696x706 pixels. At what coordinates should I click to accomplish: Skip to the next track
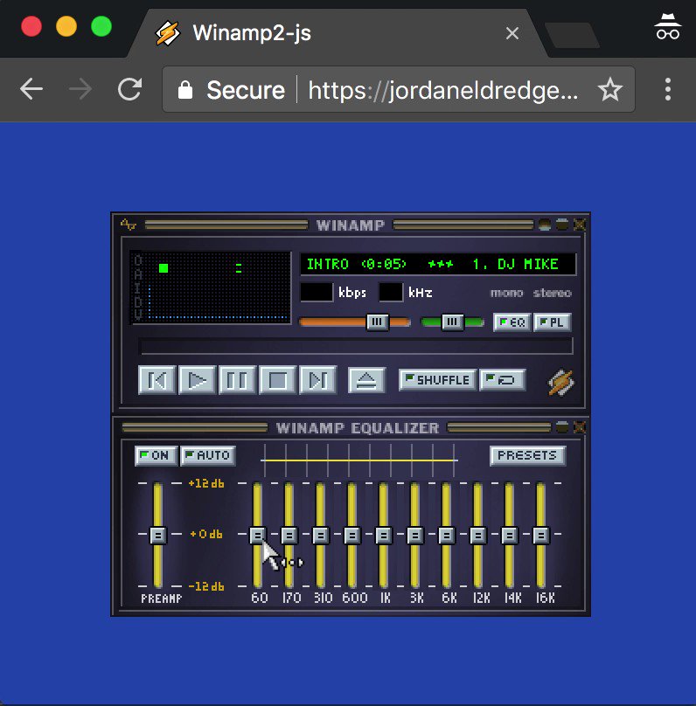[x=317, y=380]
